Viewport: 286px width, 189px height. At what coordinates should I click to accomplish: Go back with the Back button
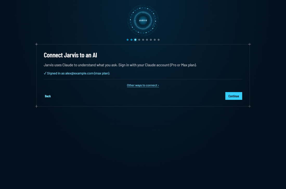[48, 96]
